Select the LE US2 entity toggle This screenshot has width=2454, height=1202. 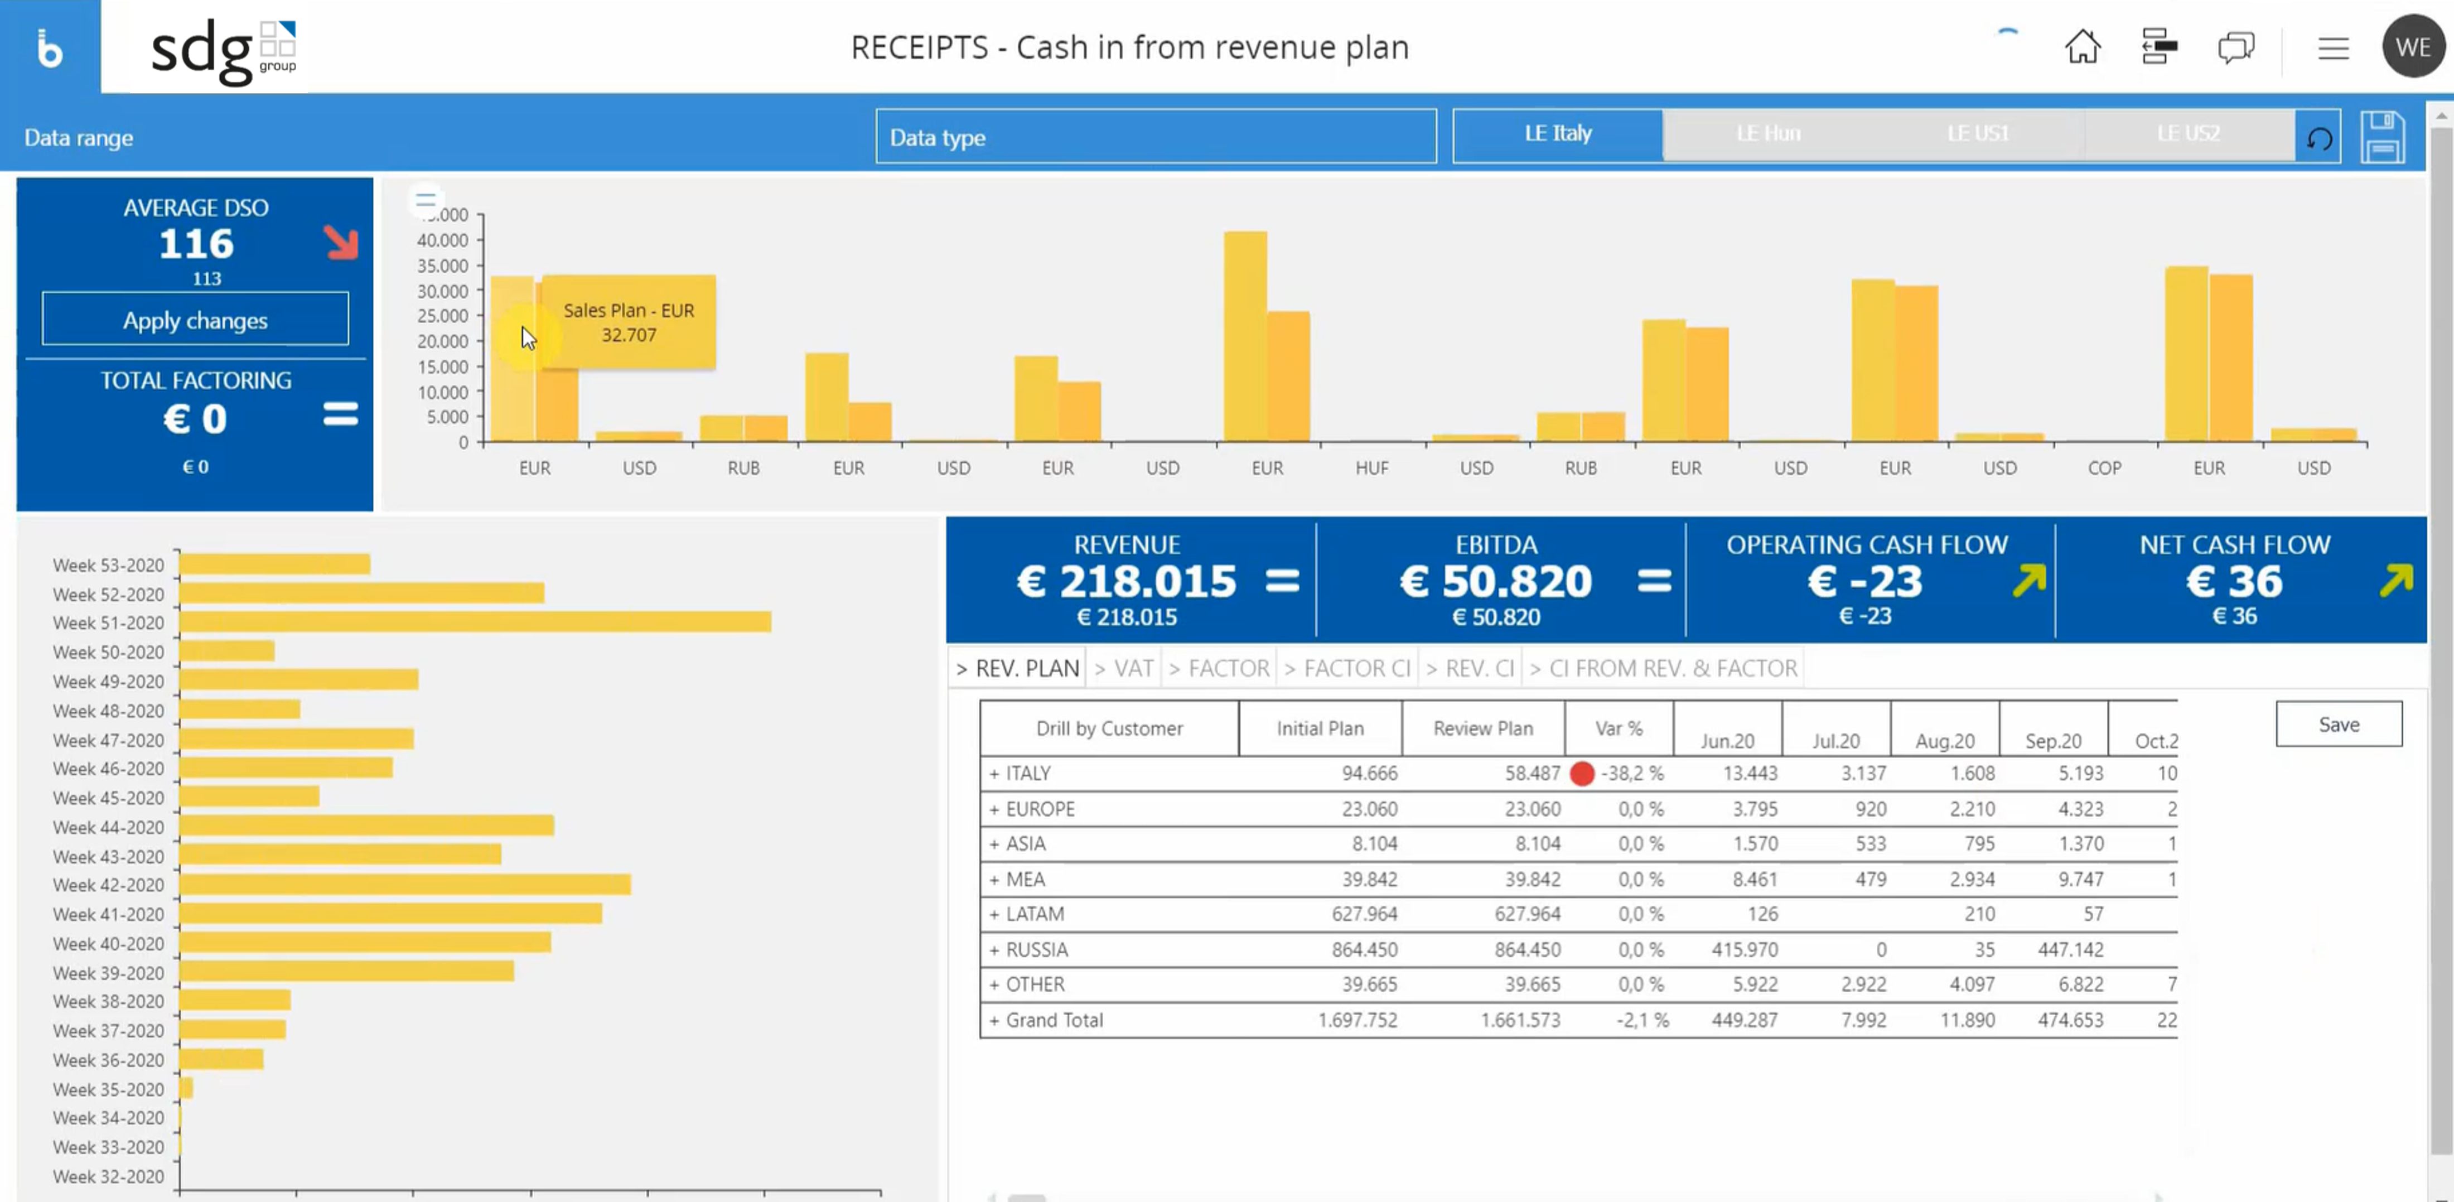pos(2189,133)
